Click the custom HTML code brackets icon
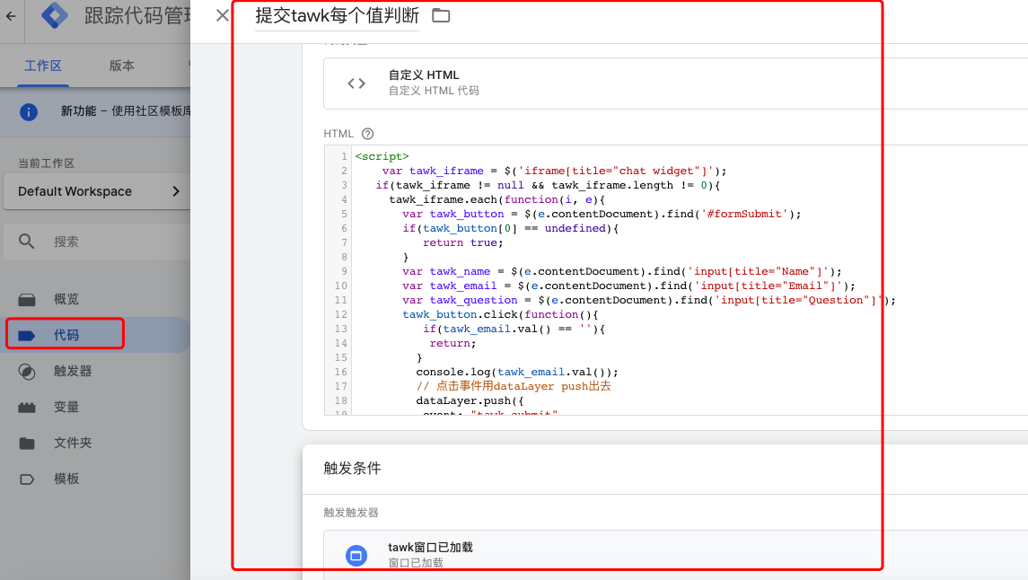This screenshot has height=580, width=1028. (x=356, y=83)
